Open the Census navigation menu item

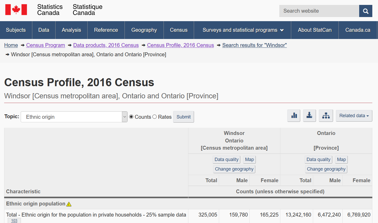pos(179,30)
